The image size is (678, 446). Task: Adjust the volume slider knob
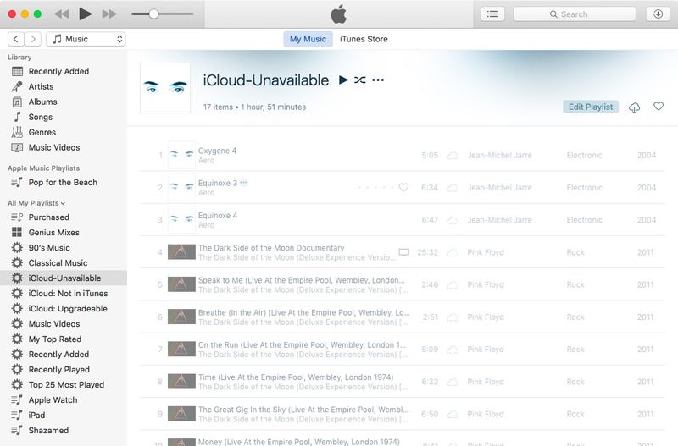(x=153, y=14)
